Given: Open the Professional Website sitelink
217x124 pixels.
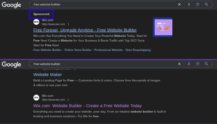Looking at the screenshot, I should [x=108, y=50].
